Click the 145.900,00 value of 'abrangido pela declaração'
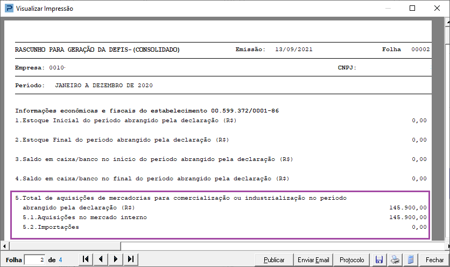Screen dimensions: 450x267 408,208
